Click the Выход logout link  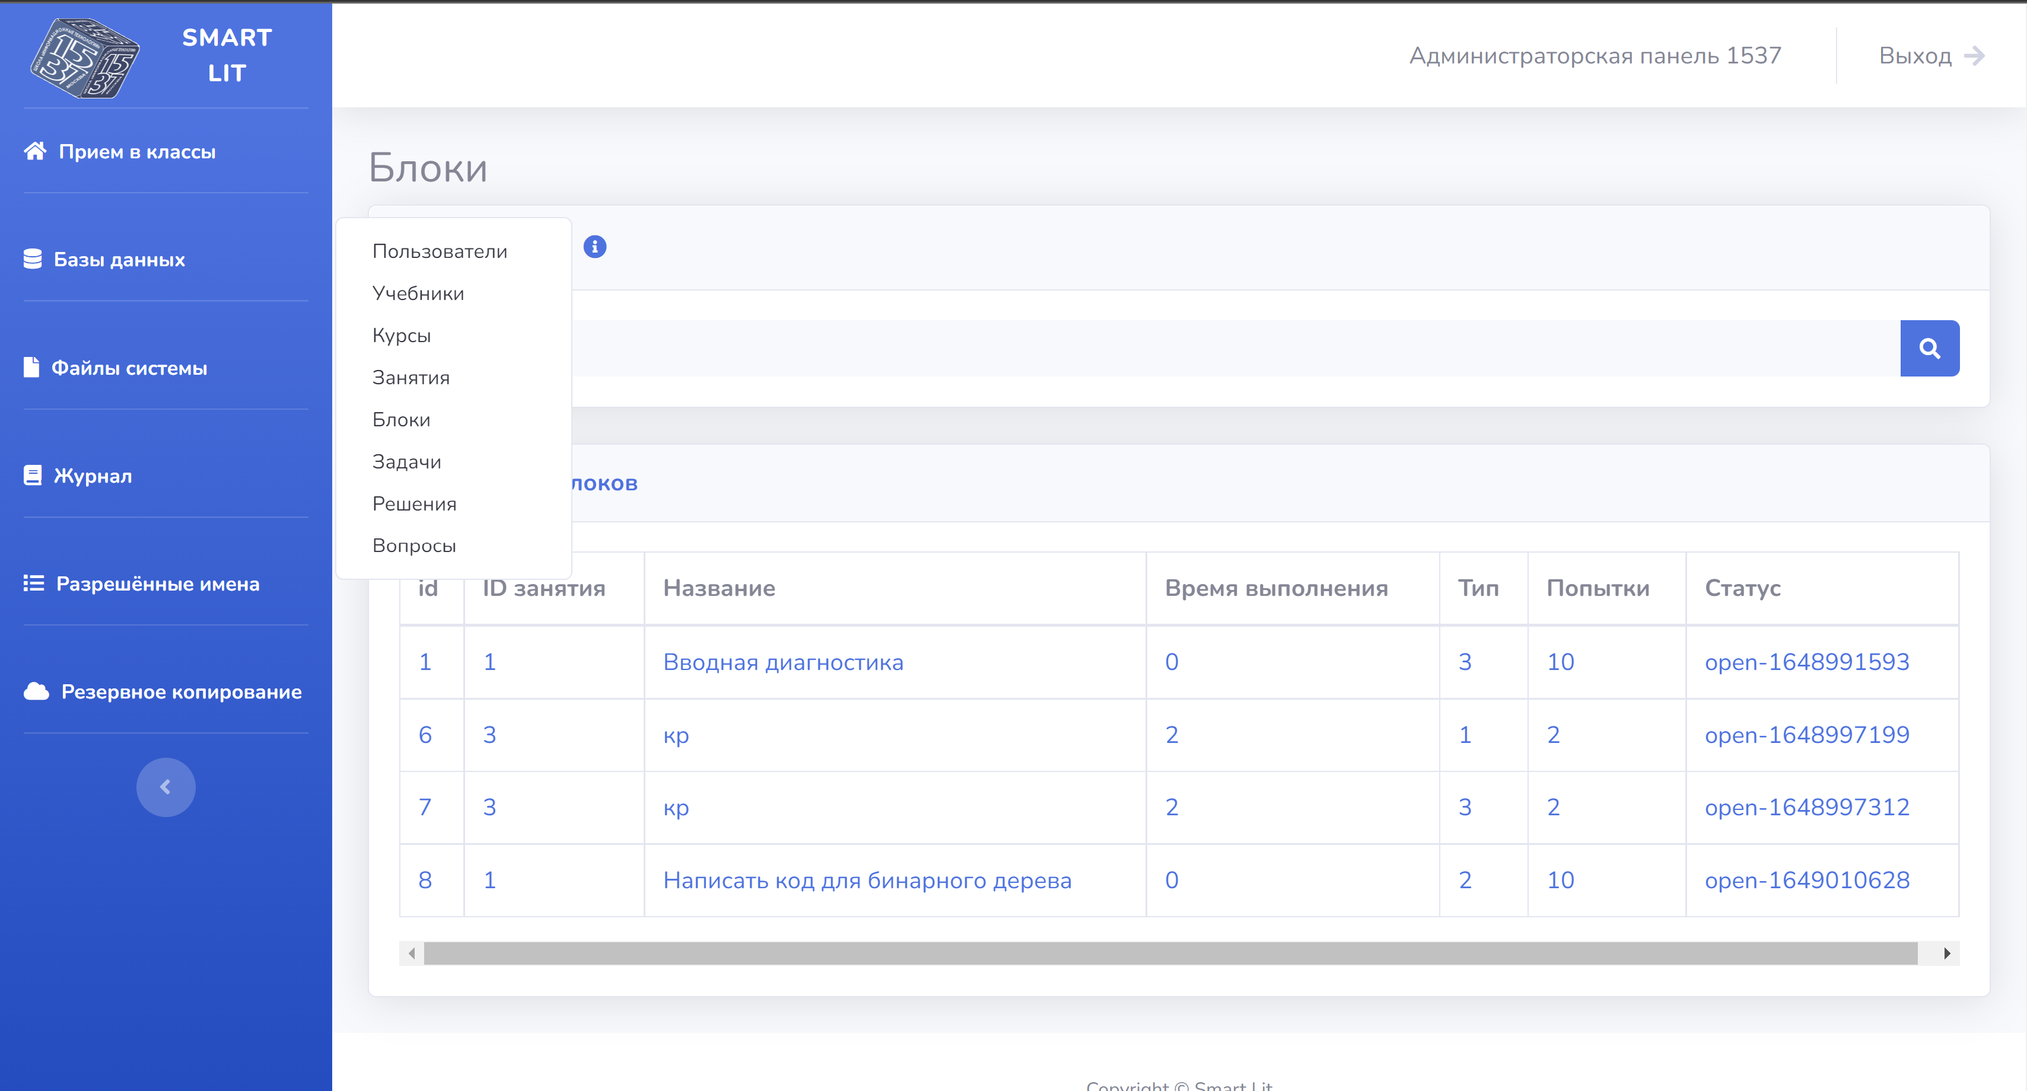tap(1914, 55)
